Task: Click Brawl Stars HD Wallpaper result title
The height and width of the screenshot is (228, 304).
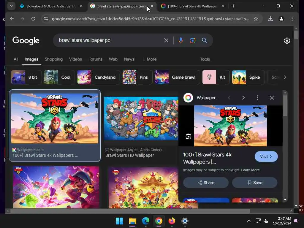Action: coord(129,155)
